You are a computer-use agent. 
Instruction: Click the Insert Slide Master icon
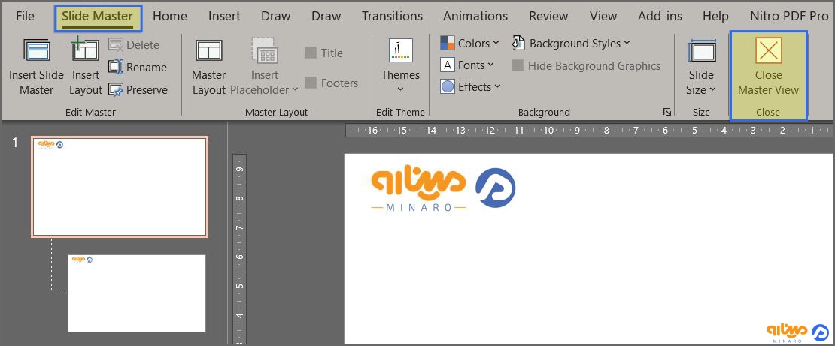click(36, 50)
